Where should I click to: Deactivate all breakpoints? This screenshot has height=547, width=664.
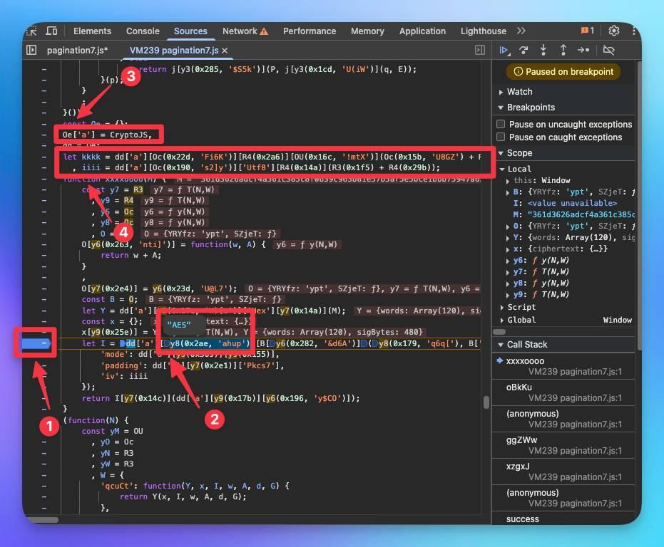[608, 51]
